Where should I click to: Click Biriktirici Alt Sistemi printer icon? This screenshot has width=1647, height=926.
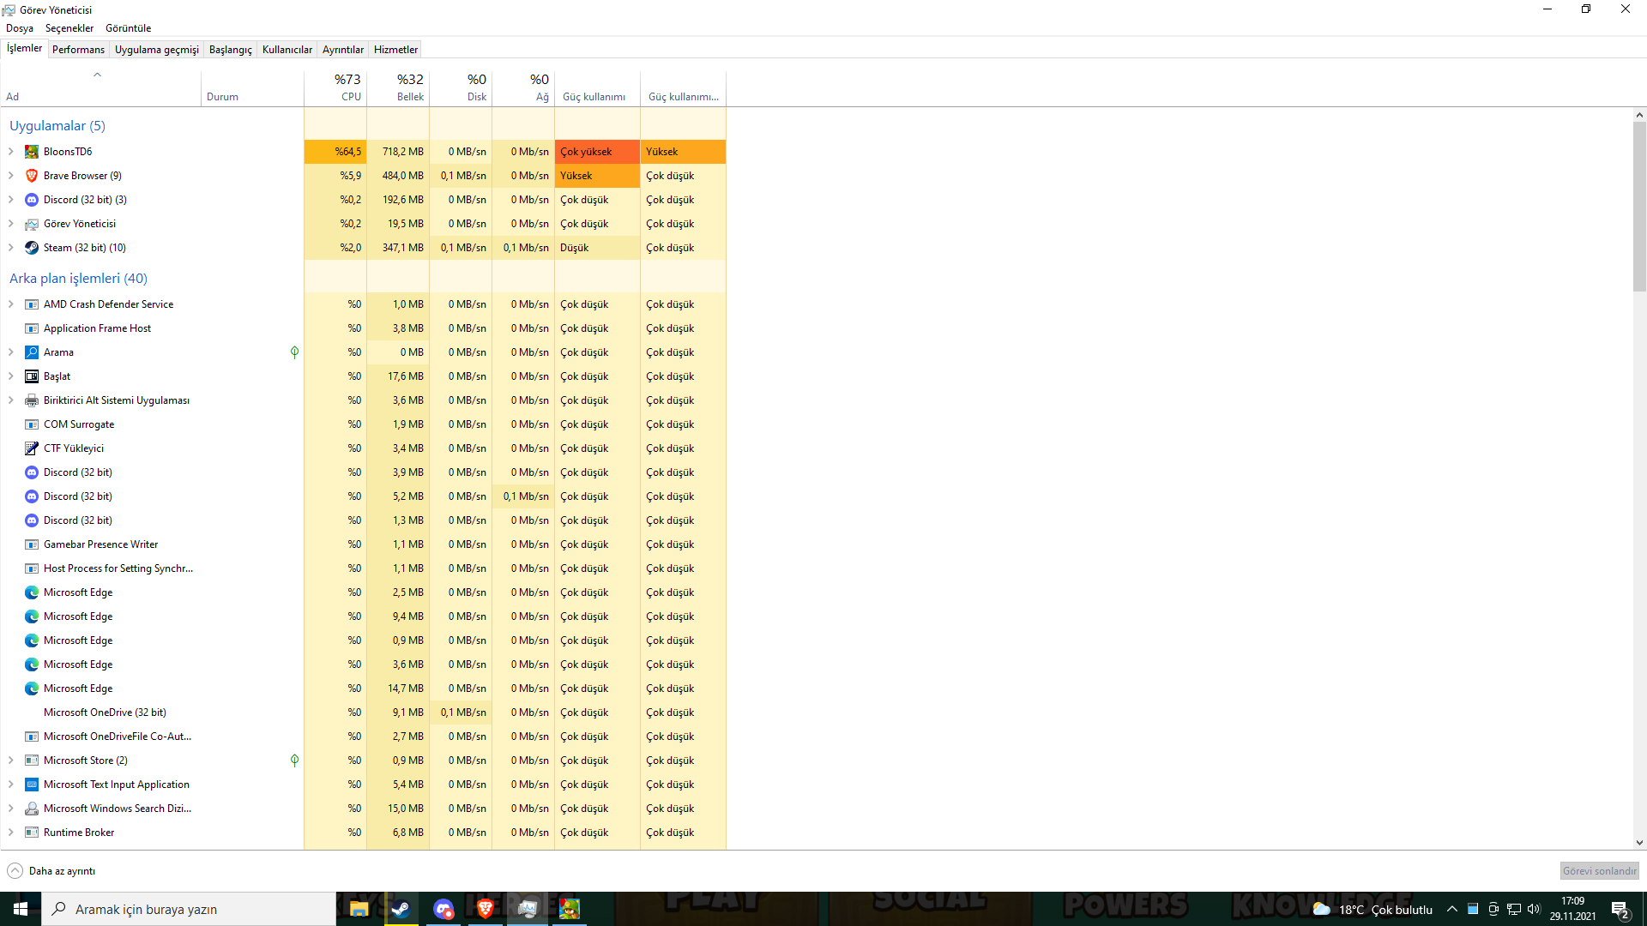[x=32, y=400]
